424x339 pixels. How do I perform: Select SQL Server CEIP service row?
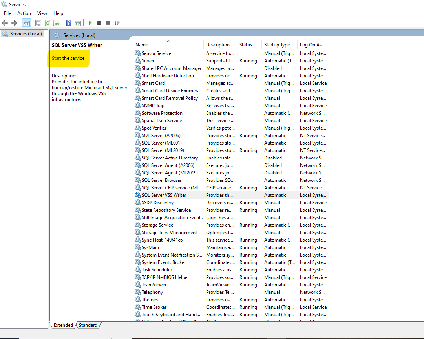click(x=232, y=187)
